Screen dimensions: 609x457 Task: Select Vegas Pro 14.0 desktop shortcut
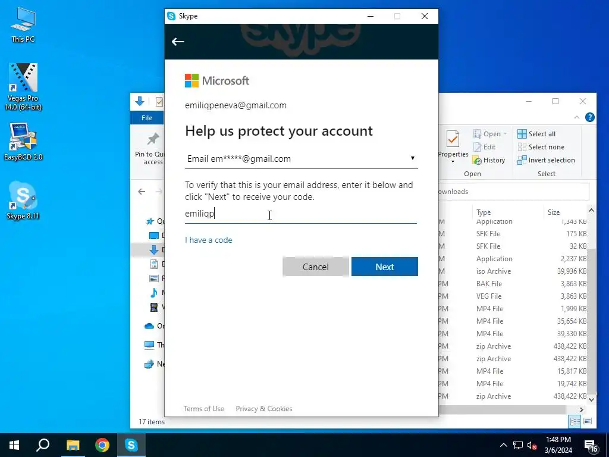coord(23,87)
